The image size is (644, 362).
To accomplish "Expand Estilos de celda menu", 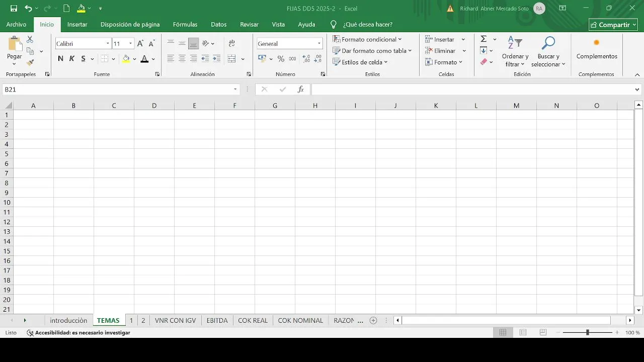I will pos(360,62).
